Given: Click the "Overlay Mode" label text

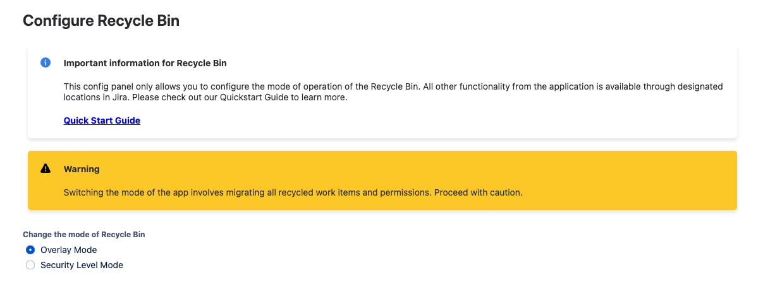Looking at the screenshot, I should (68, 250).
